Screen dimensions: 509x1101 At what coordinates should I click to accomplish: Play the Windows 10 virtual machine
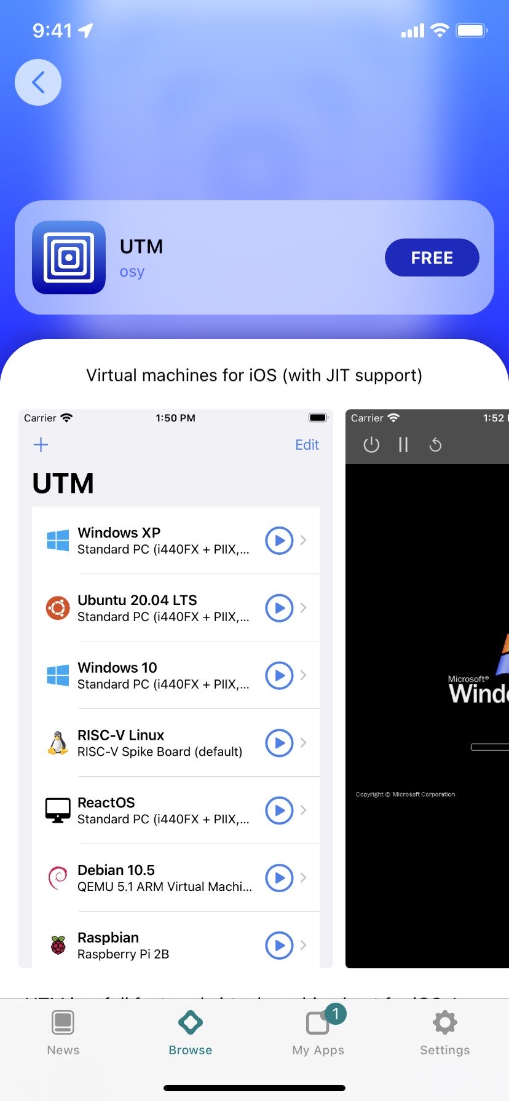click(279, 676)
